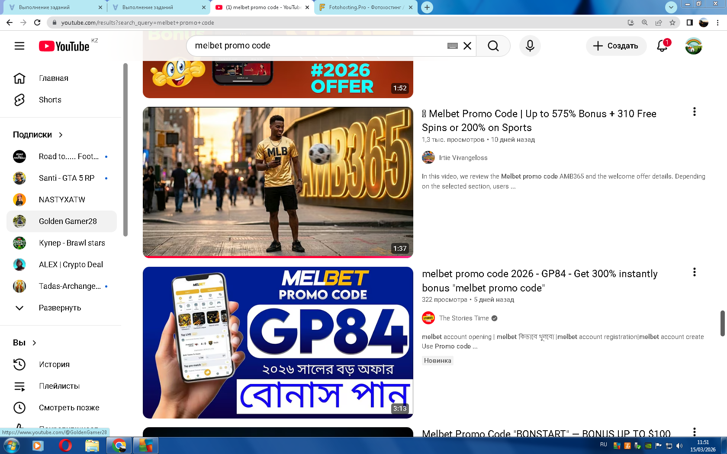Clear the search query with X

click(x=467, y=46)
